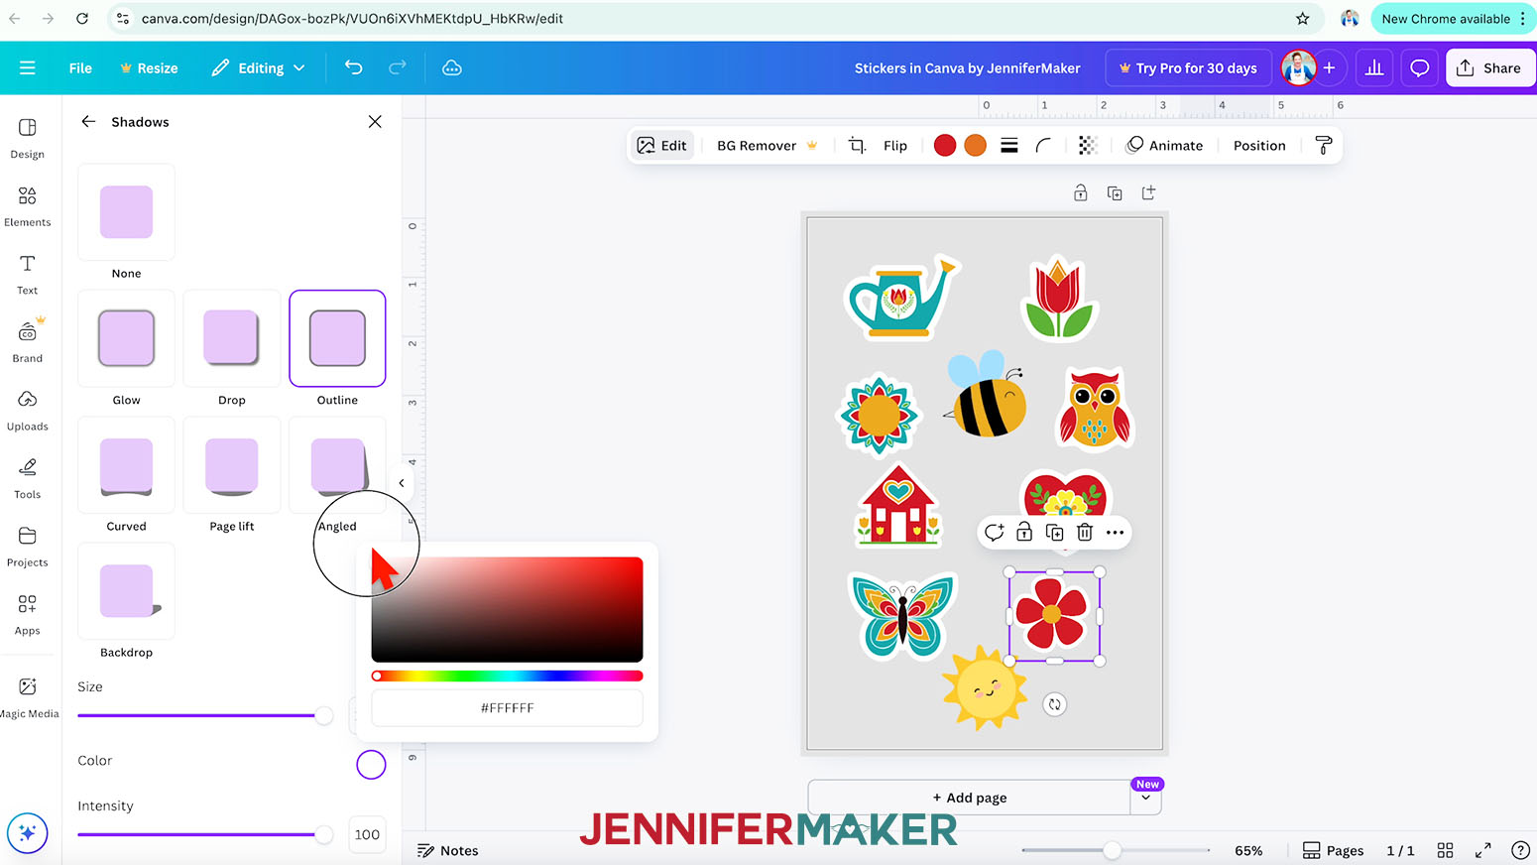Collapse the side panel with arrow handle

[402, 483]
